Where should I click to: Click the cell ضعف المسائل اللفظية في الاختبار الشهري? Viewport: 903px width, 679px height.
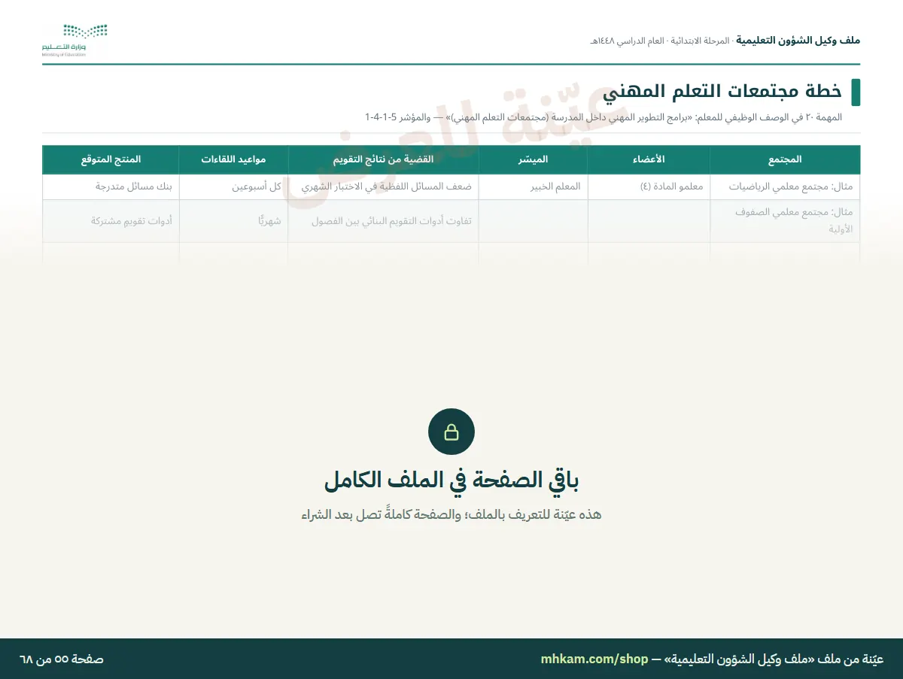[383, 186]
